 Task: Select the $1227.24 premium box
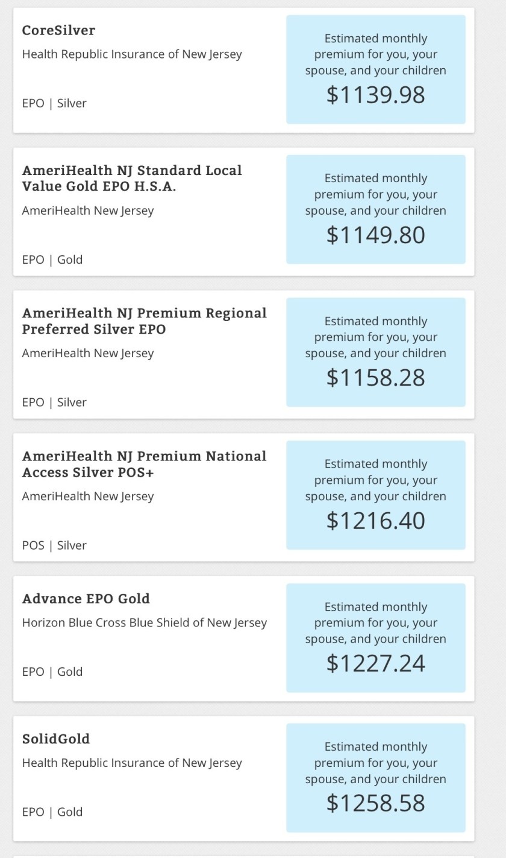pyautogui.click(x=375, y=638)
